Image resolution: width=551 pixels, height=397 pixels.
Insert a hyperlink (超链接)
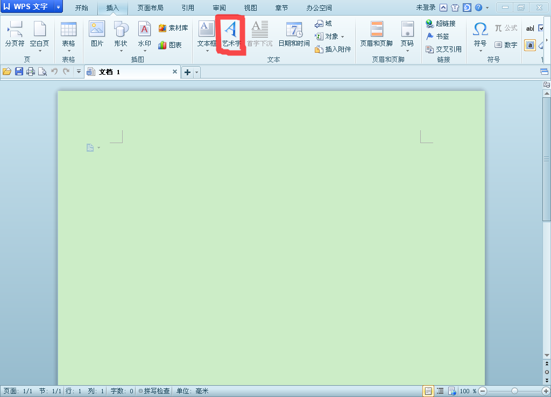[441, 24]
